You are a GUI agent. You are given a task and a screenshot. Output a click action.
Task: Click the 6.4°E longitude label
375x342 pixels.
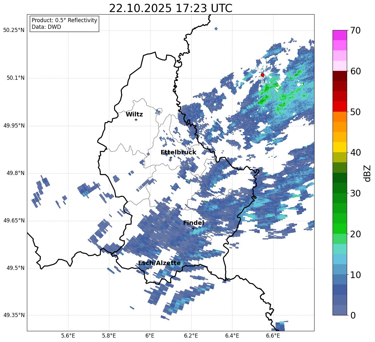[232, 336]
